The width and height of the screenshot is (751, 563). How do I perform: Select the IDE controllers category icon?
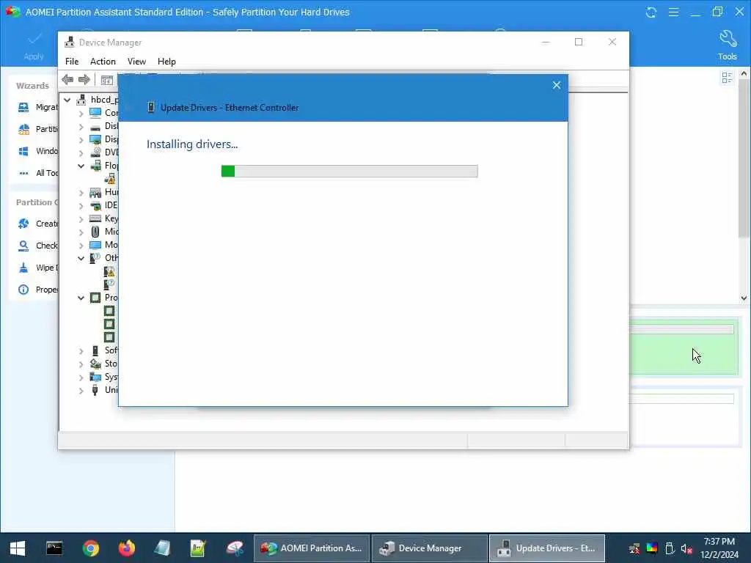95,205
